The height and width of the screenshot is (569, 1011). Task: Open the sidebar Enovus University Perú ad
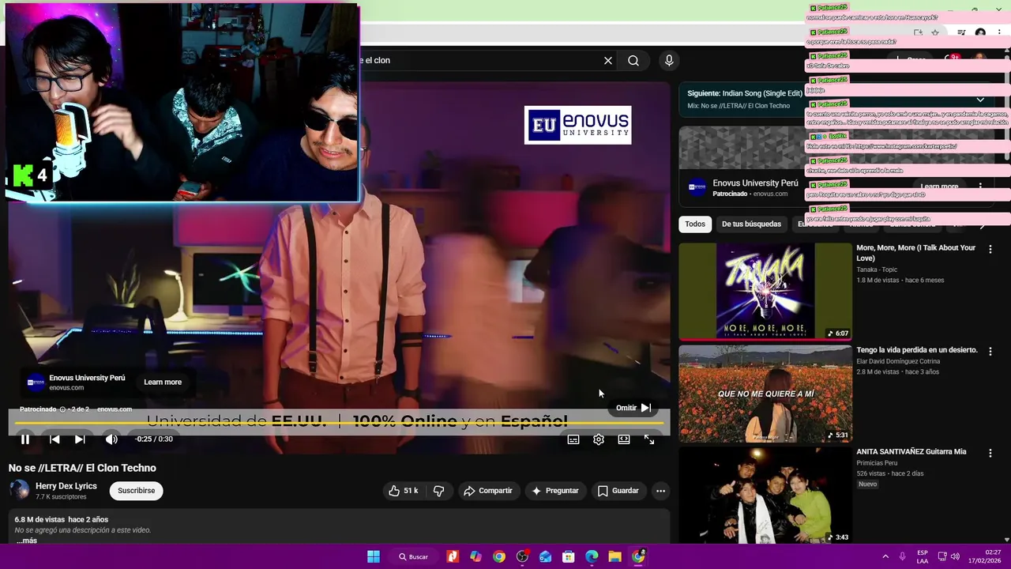755,183
